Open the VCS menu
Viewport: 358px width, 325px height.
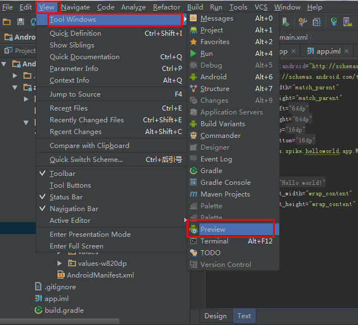pyautogui.click(x=261, y=7)
